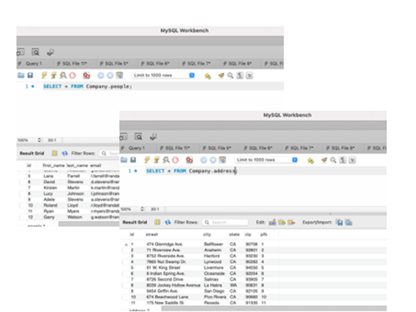Export recordset icon in address window
Image resolution: width=416 pixels, height=312 pixels.
[340, 223]
